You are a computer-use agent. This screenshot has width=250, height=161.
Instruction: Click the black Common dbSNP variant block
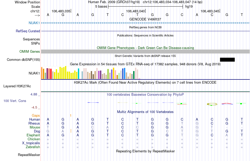click(227, 60)
